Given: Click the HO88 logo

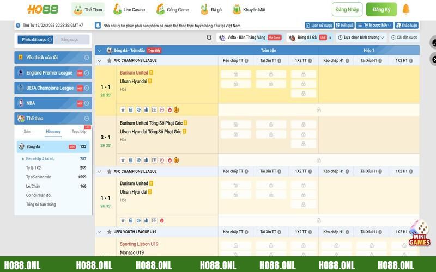Looking at the screenshot, I should pos(43,9).
